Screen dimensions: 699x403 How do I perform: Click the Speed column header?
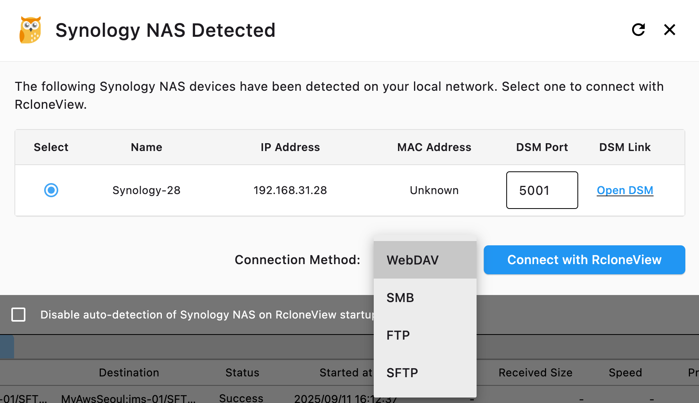[625, 372]
